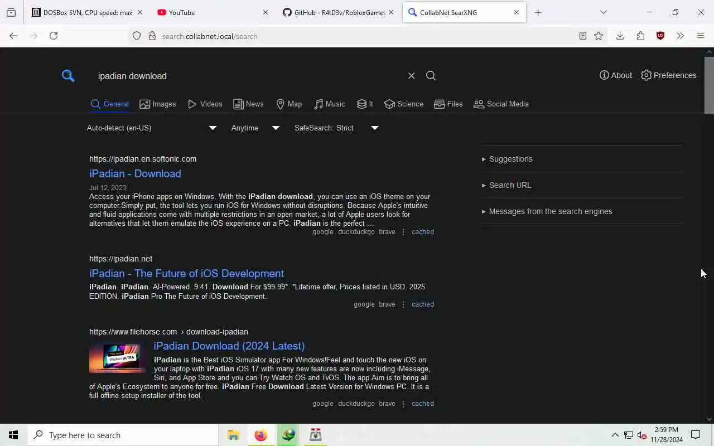
Task: Switch to the It category
Action: click(x=365, y=104)
